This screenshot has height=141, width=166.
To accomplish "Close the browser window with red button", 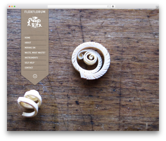I will (x=10, y=7).
